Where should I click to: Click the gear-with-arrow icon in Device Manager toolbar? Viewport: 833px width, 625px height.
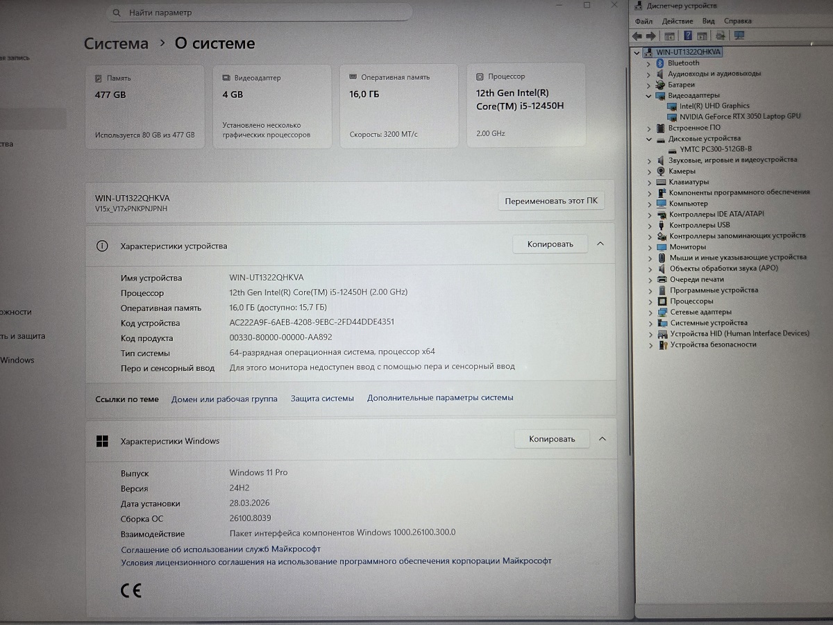(721, 35)
